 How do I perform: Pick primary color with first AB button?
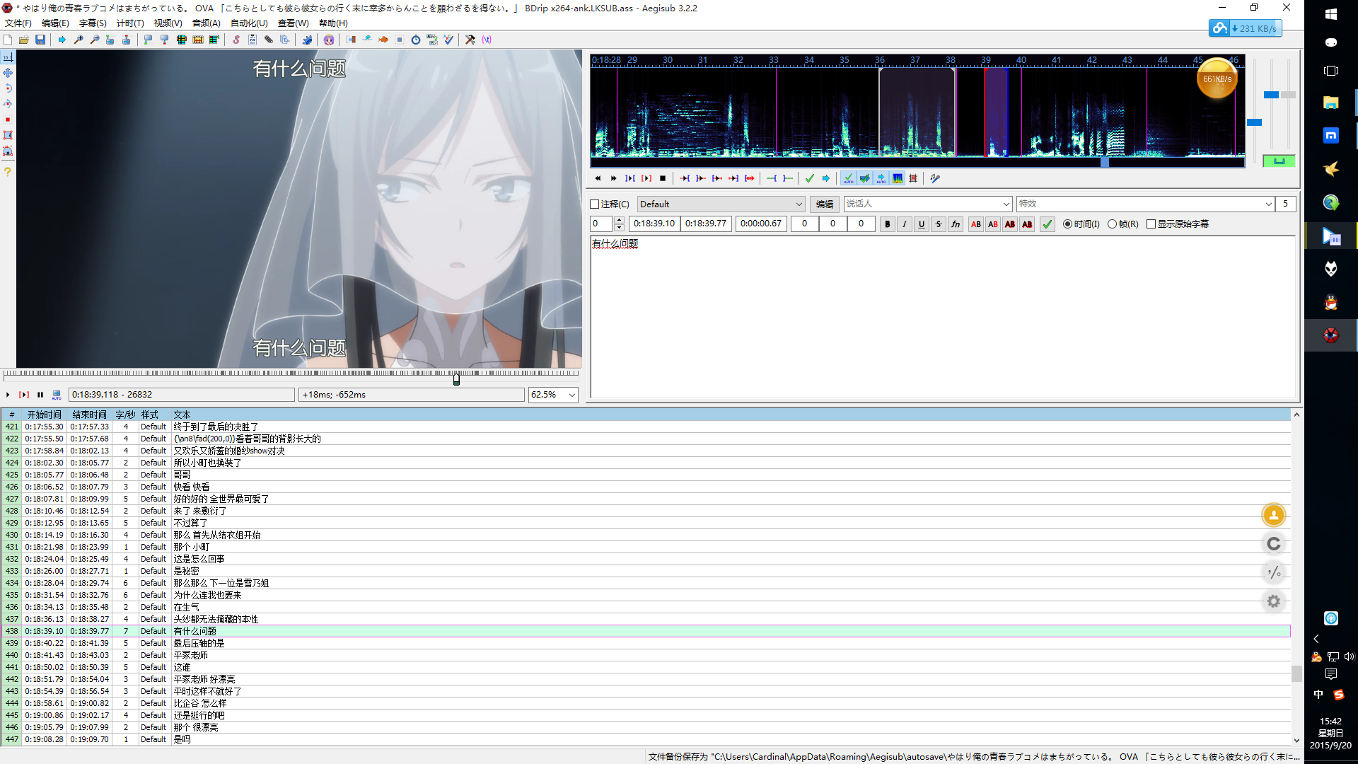(976, 224)
